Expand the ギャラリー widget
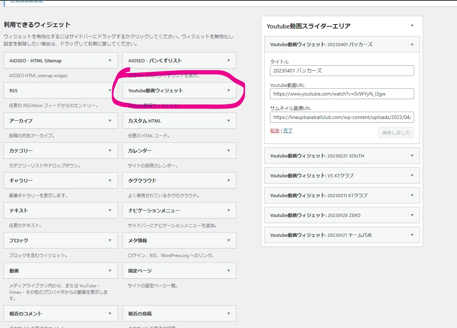The height and width of the screenshot is (328, 457). pyautogui.click(x=110, y=180)
